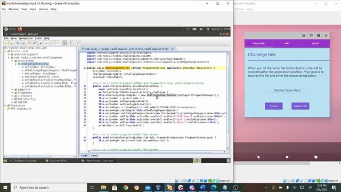Open the About tab in Android app
Image resolution: width=341 pixels, height=192 pixels.
315,44
